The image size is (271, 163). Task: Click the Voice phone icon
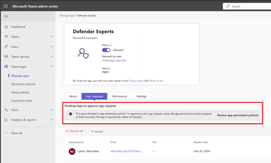[6, 110]
